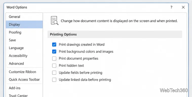Close the Word Options dialog

pos(183,7)
